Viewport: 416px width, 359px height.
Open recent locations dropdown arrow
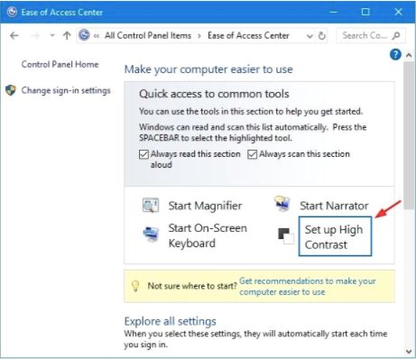52,35
